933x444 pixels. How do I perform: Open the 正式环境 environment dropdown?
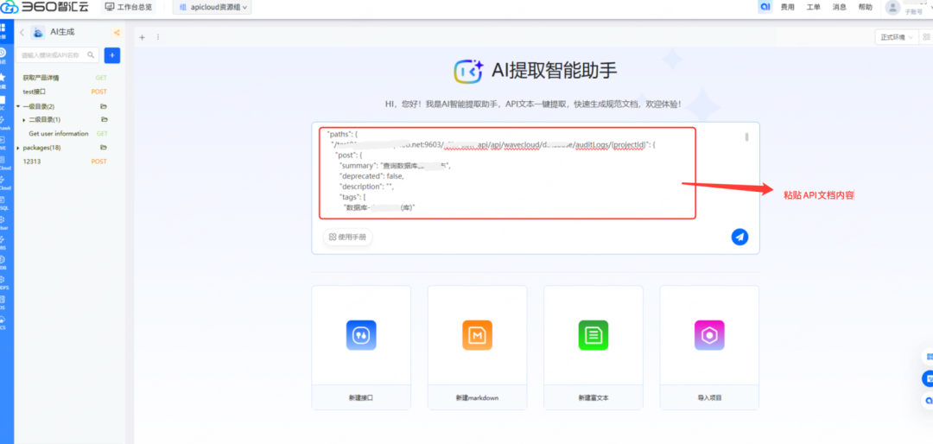(x=897, y=37)
